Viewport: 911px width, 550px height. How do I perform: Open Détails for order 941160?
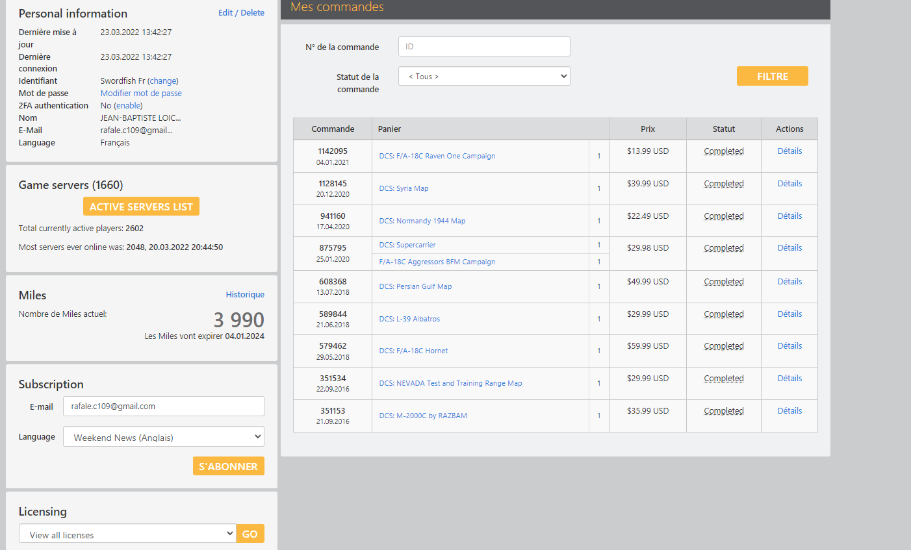pyautogui.click(x=789, y=216)
